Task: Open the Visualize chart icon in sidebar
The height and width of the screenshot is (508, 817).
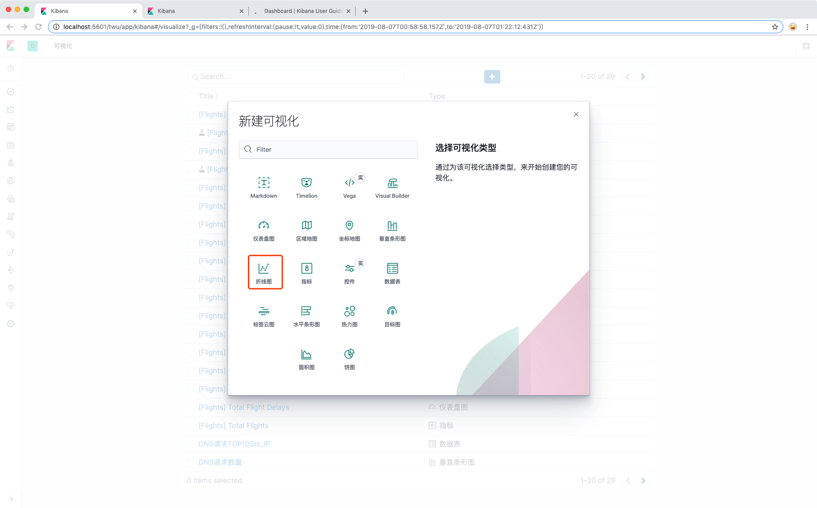Action: 11,109
